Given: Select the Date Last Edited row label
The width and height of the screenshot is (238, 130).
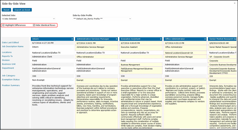Looking at the screenshot, I should tap(10, 43).
